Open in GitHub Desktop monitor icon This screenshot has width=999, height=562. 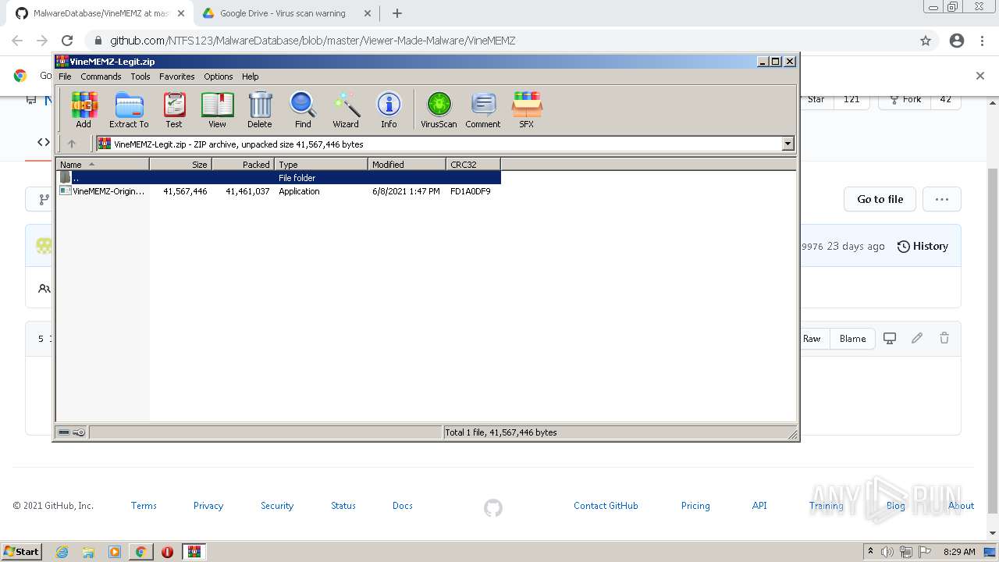pyautogui.click(x=890, y=338)
